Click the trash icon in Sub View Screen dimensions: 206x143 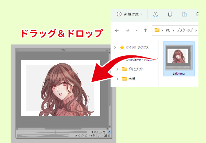click(x=109, y=136)
